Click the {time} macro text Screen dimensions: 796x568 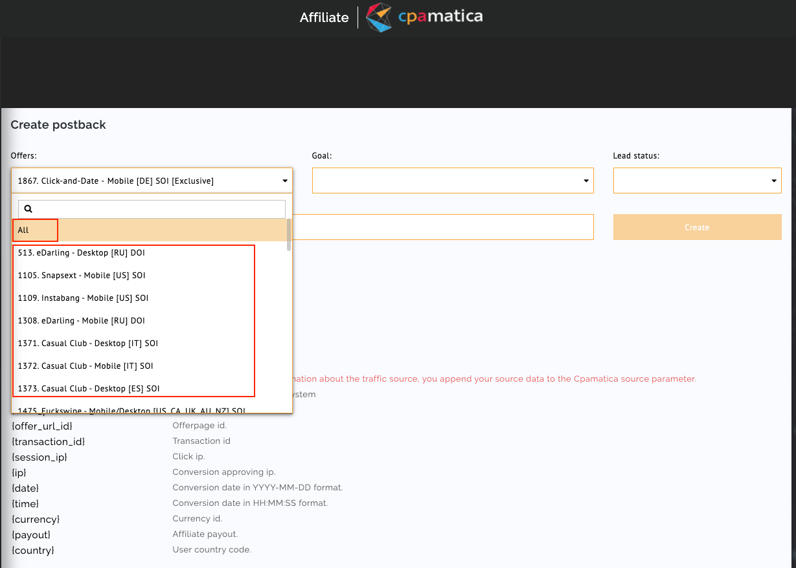(x=25, y=504)
